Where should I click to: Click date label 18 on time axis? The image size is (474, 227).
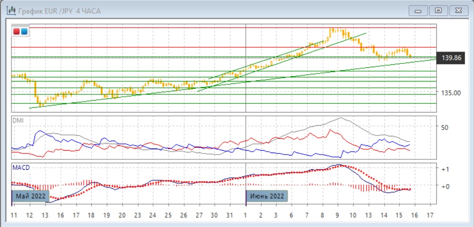point(92,215)
